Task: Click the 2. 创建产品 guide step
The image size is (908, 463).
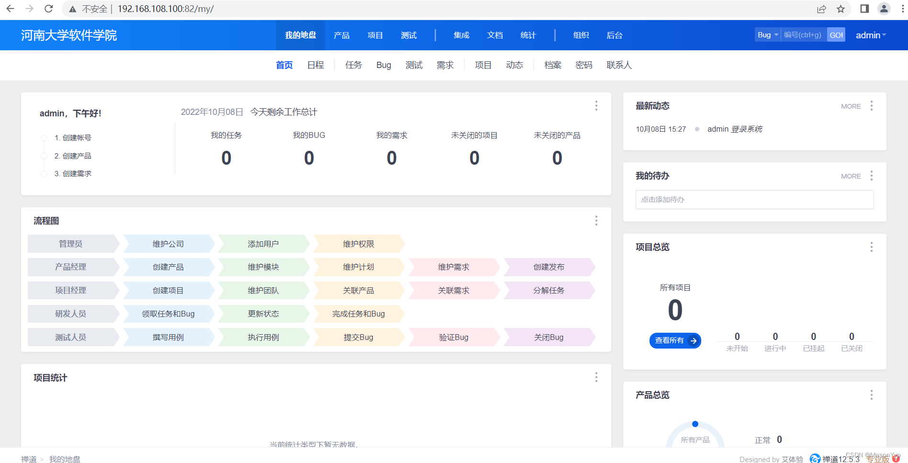Action: [x=73, y=156]
